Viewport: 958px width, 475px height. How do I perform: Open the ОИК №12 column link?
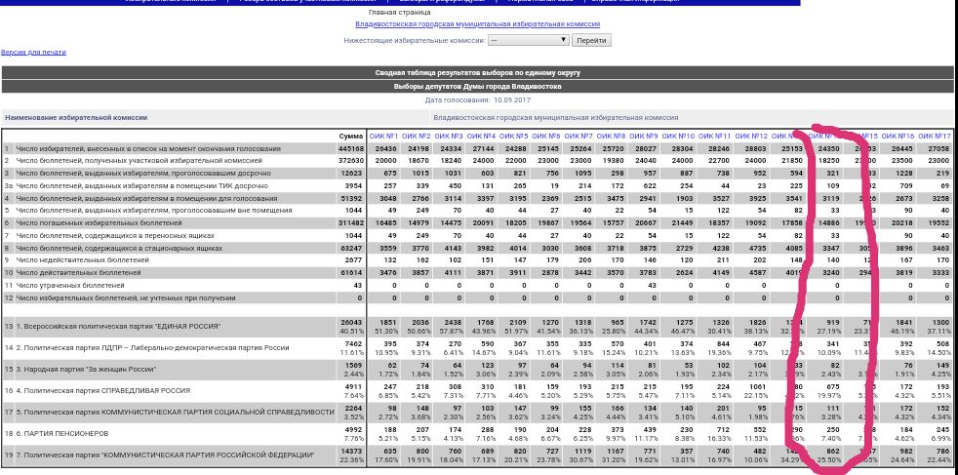[x=751, y=137]
